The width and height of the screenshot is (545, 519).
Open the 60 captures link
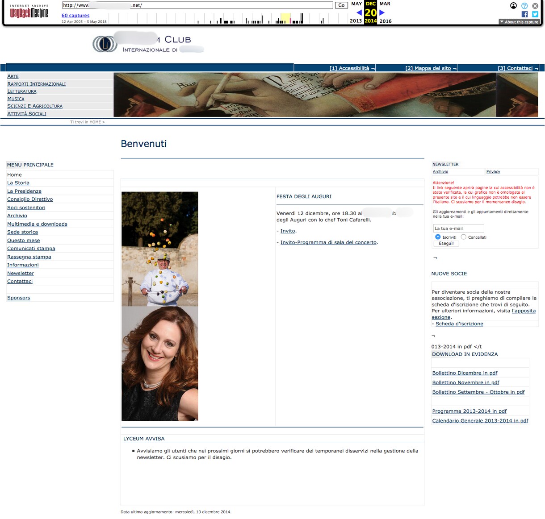click(75, 16)
